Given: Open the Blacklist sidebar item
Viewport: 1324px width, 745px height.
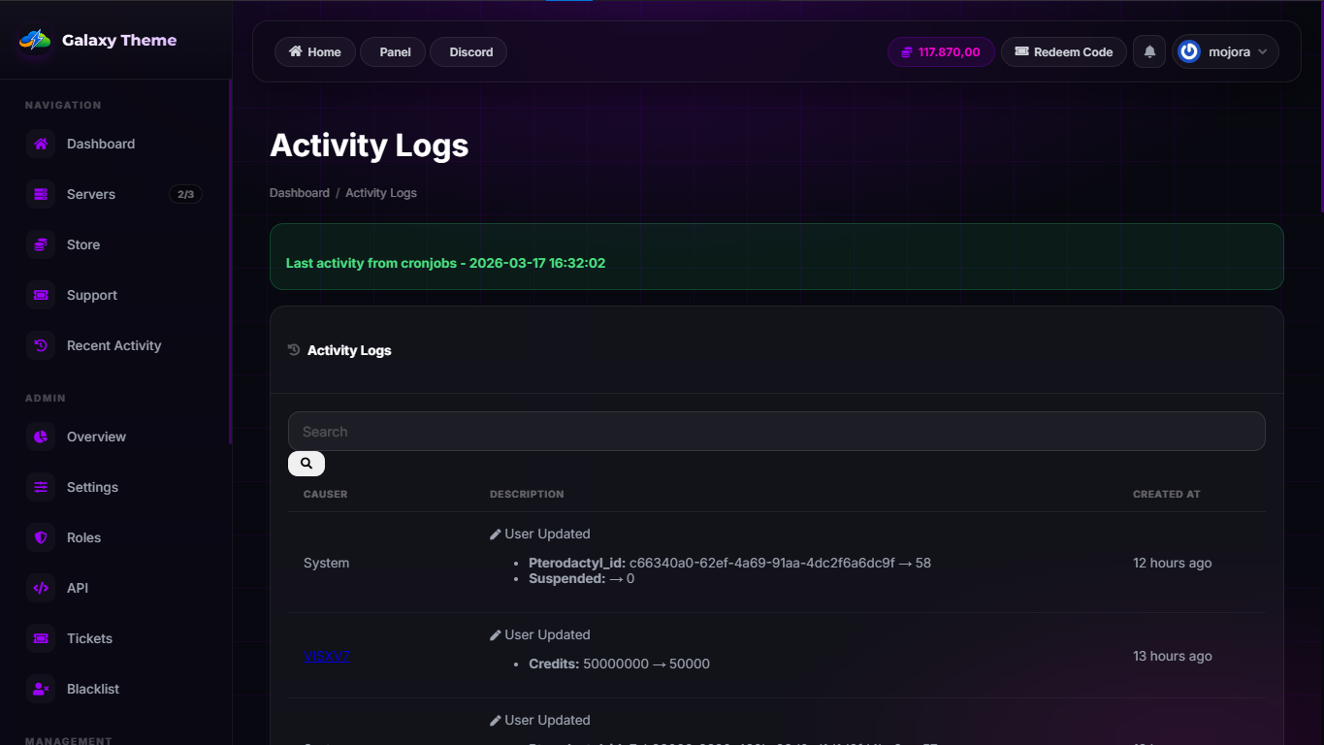Looking at the screenshot, I should (x=93, y=689).
